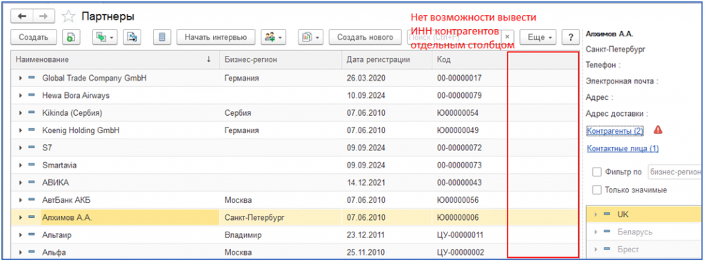
Task: Click the list report icon
Action: coord(161,37)
